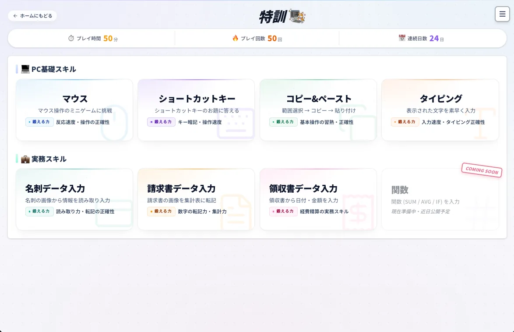
Task: Open the hamburger menu
Action: pyautogui.click(x=502, y=14)
